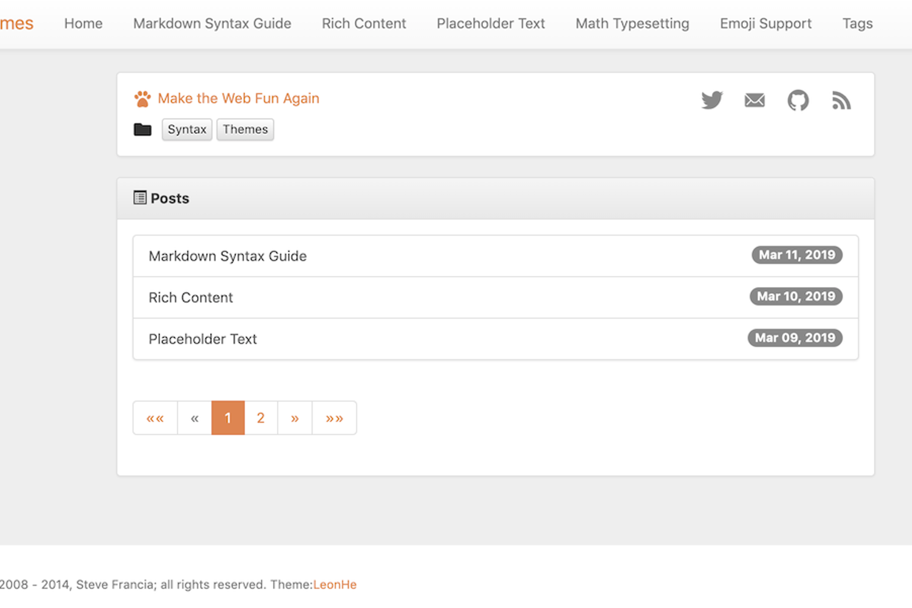
Task: Click the RSS feed icon
Action: click(x=841, y=100)
